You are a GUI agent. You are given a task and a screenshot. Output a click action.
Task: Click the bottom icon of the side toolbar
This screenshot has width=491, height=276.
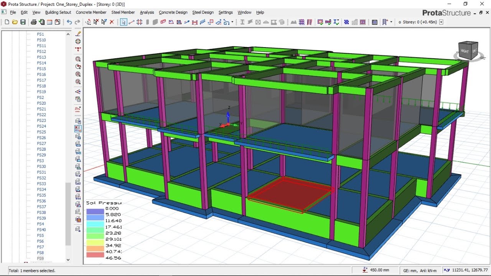(x=78, y=229)
